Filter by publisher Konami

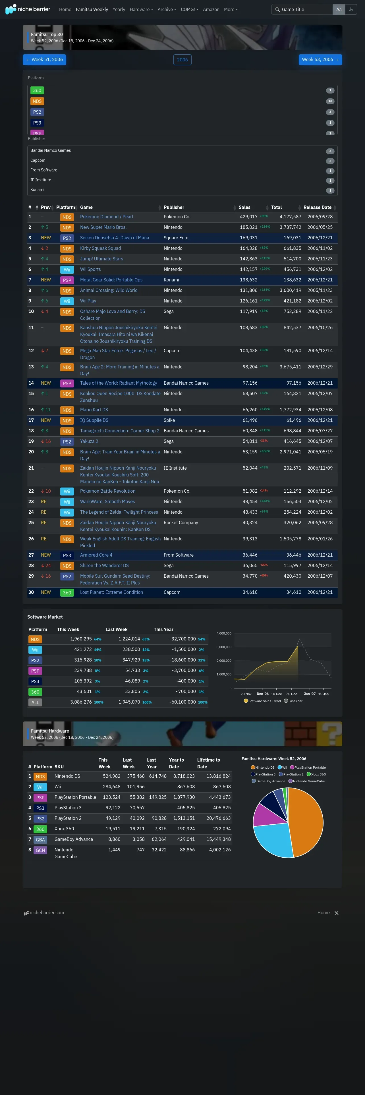[182, 190]
